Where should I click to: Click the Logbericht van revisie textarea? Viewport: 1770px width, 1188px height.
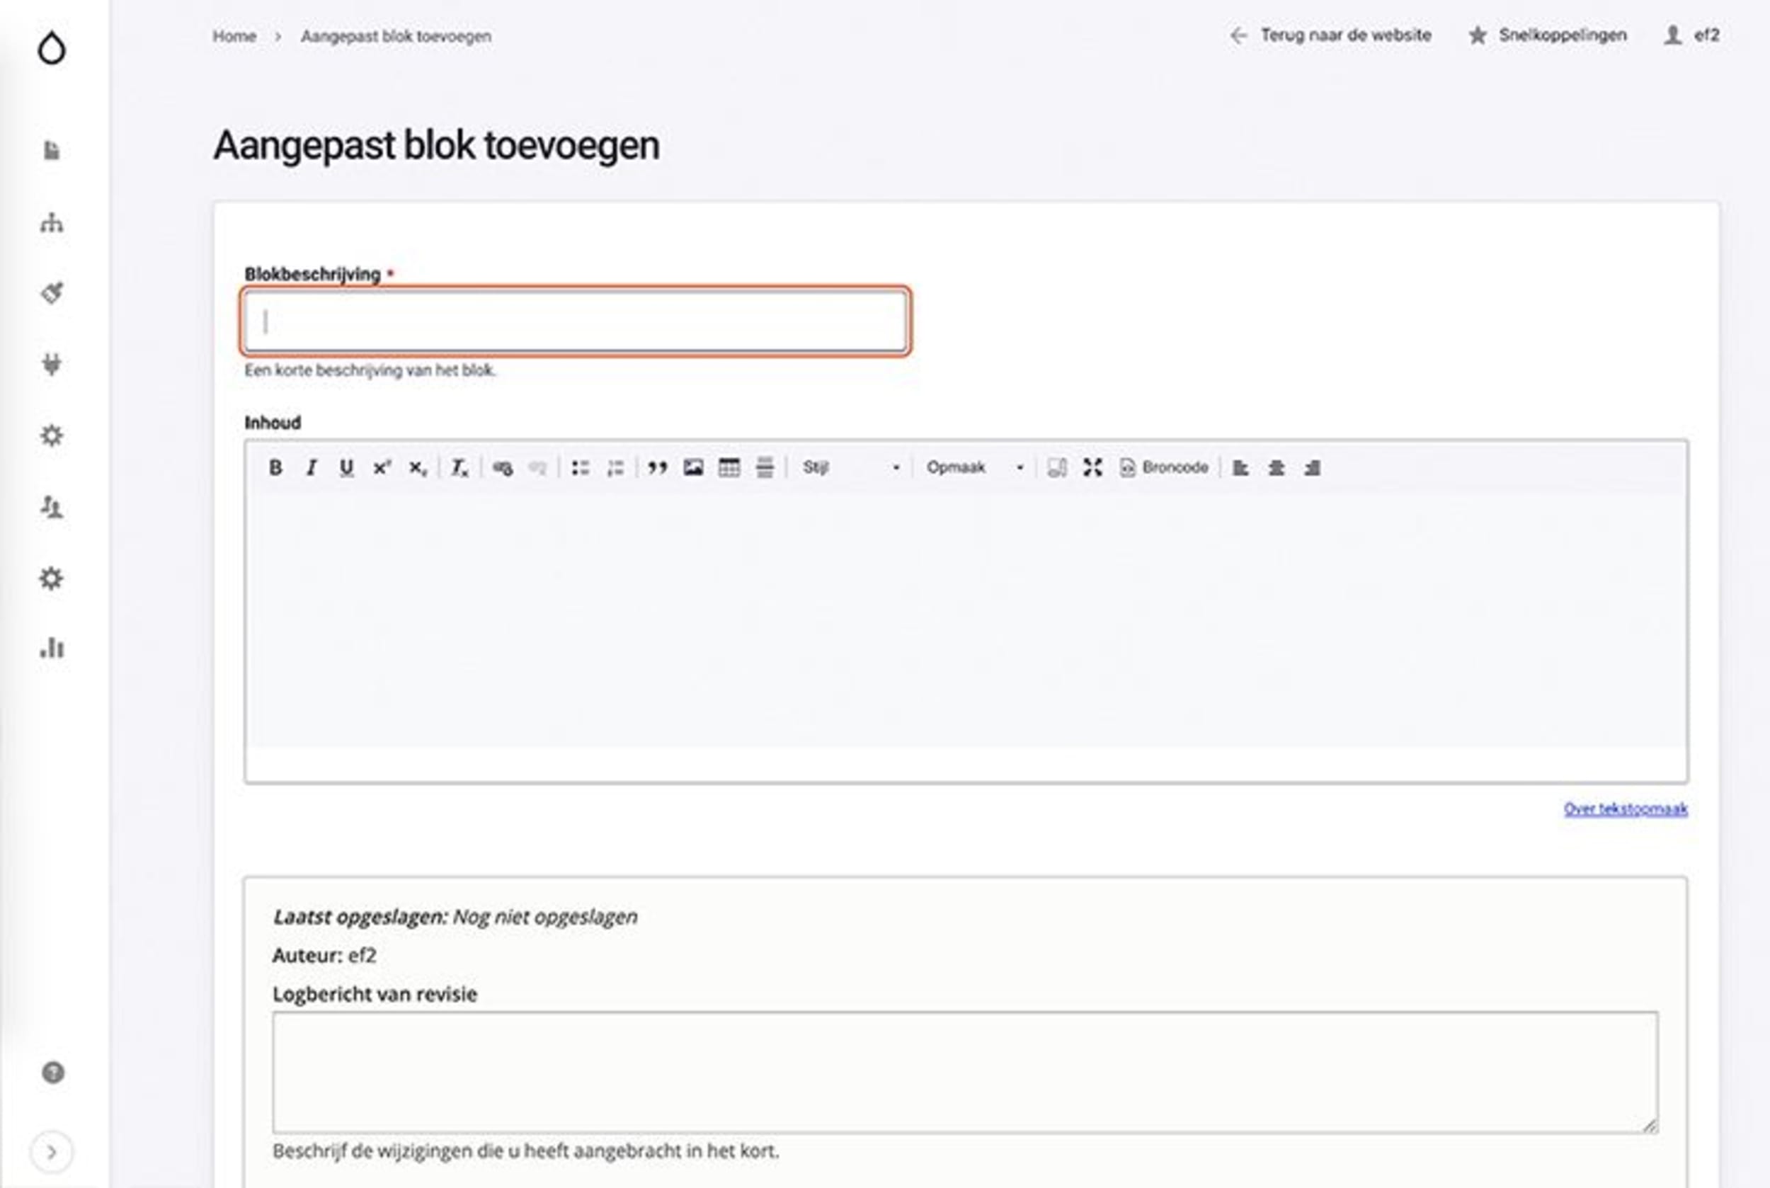click(965, 1072)
